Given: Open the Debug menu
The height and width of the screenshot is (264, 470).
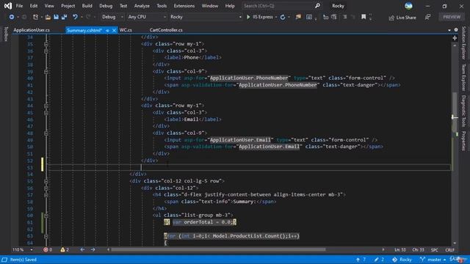Looking at the screenshot, I should [106, 6].
